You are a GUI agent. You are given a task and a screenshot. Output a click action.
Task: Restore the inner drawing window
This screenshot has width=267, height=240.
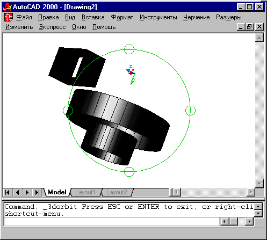click(249, 27)
